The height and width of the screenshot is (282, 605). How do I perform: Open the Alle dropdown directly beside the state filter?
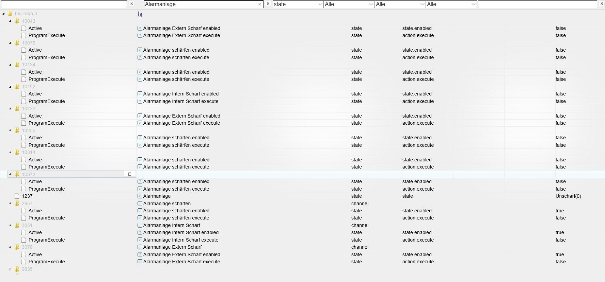click(349, 4)
